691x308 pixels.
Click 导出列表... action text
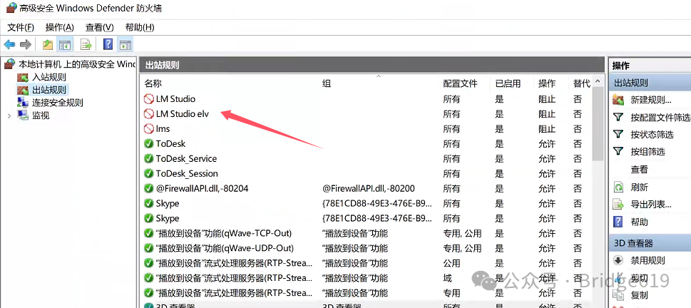coord(651,205)
